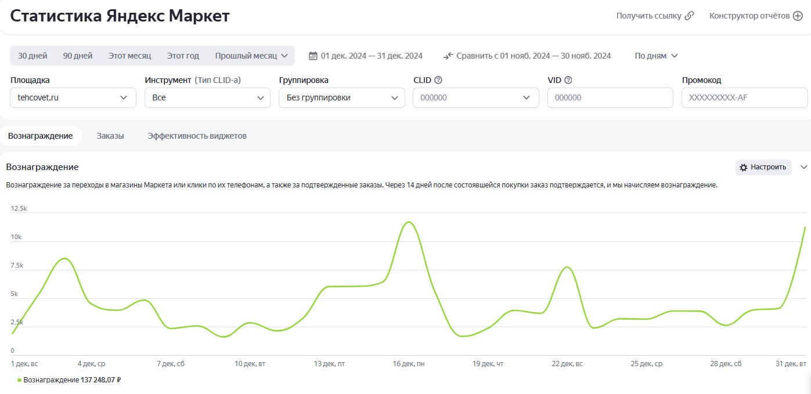This screenshot has height=394, width=811.
Task: Click the 12.5k y-axis label
Action: click(x=19, y=208)
